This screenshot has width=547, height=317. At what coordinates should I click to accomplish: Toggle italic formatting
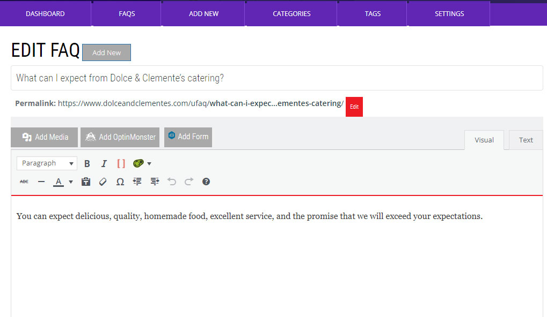point(104,163)
